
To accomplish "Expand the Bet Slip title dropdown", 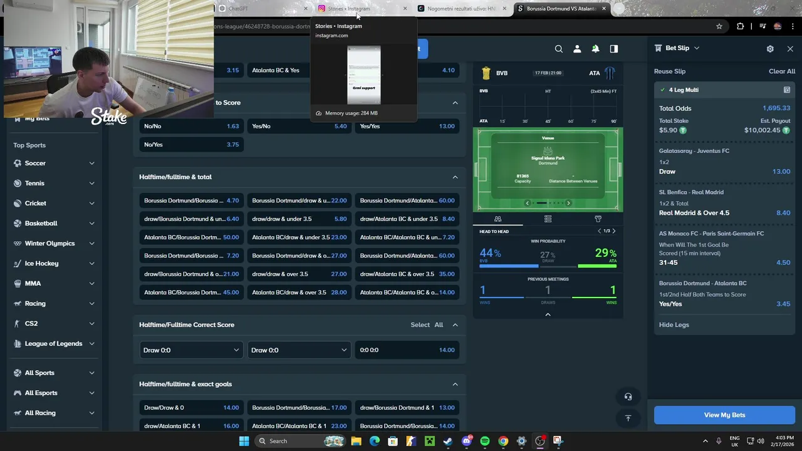I will 696,48.
